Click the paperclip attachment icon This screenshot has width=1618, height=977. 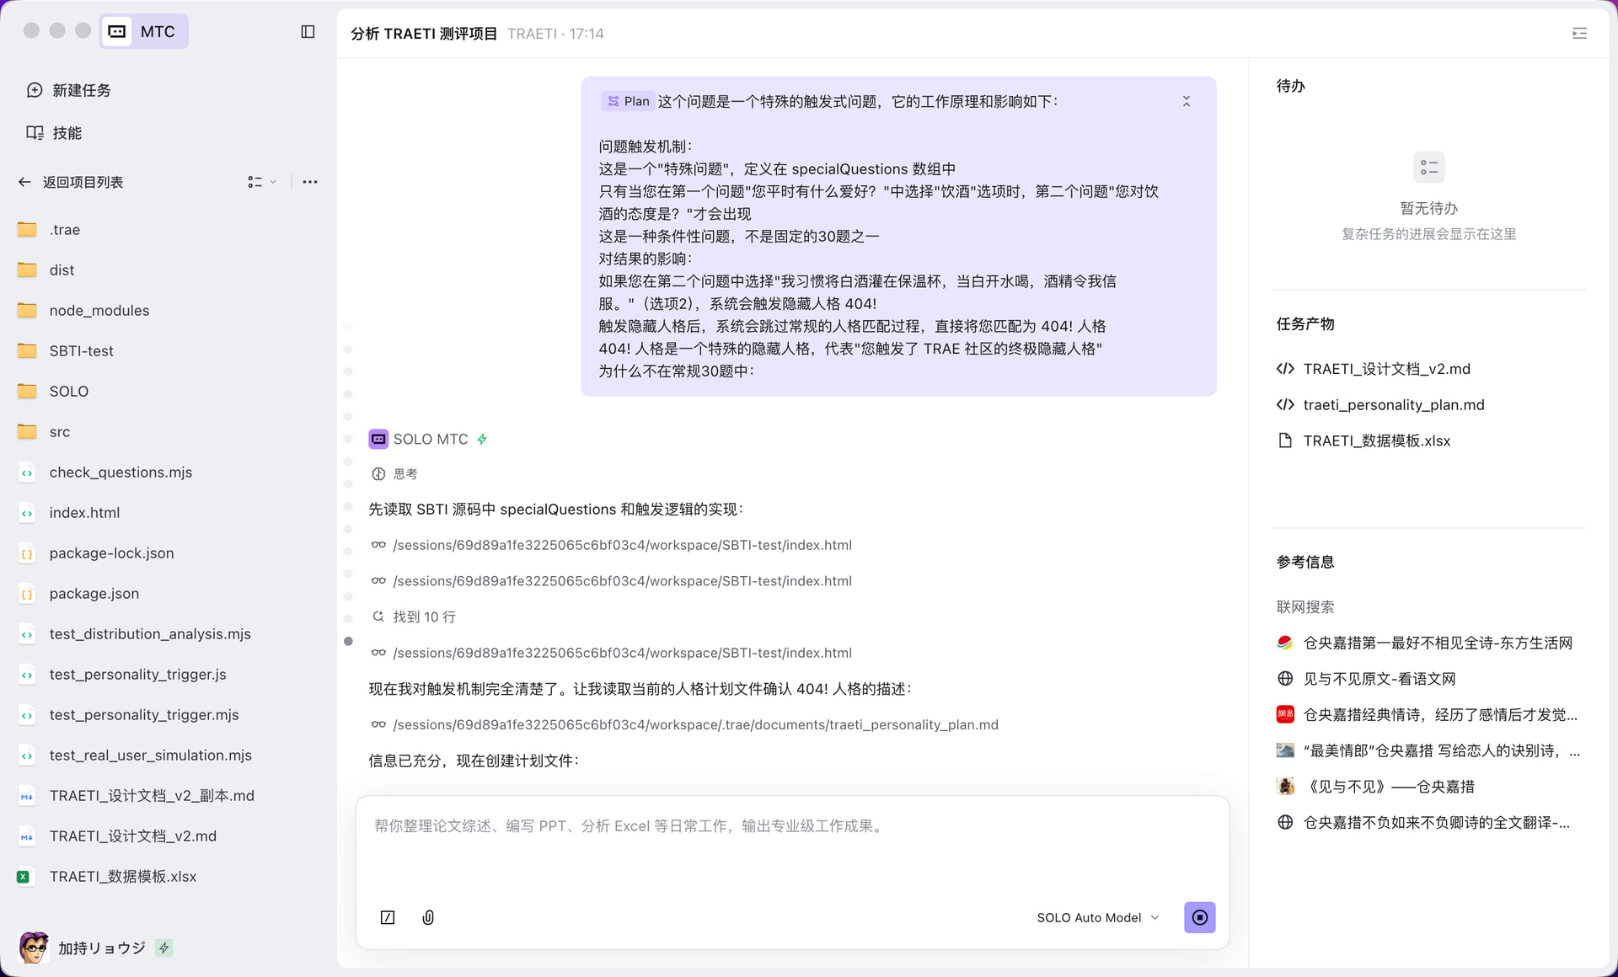point(428,917)
